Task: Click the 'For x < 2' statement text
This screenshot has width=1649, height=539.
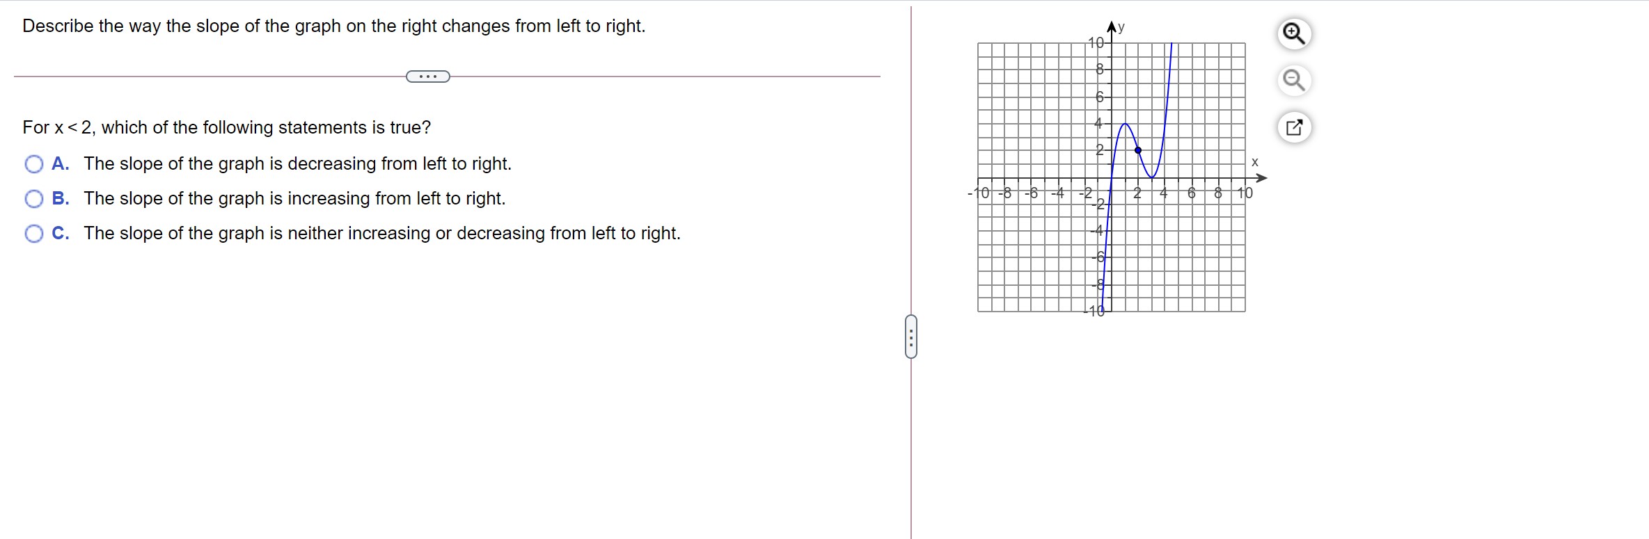Action: [226, 127]
